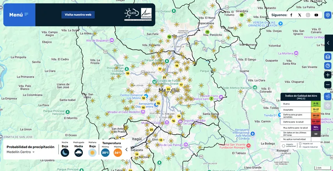The height and width of the screenshot is (171, 333).
Task: Click the Impacto industrial triangle symbol
Action: [x=300, y=146]
